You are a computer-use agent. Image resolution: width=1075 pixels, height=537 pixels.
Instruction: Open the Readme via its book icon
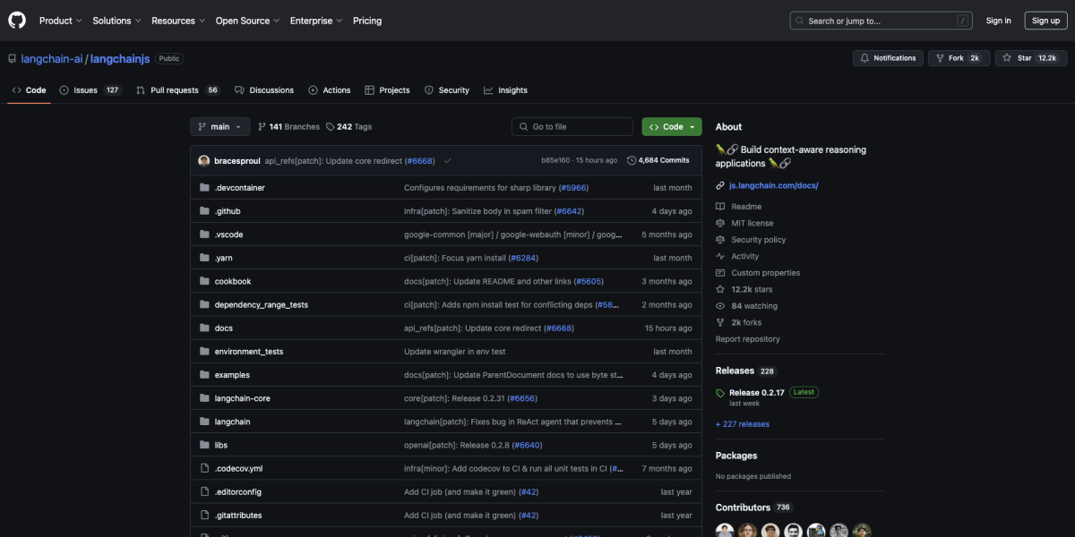coord(720,206)
